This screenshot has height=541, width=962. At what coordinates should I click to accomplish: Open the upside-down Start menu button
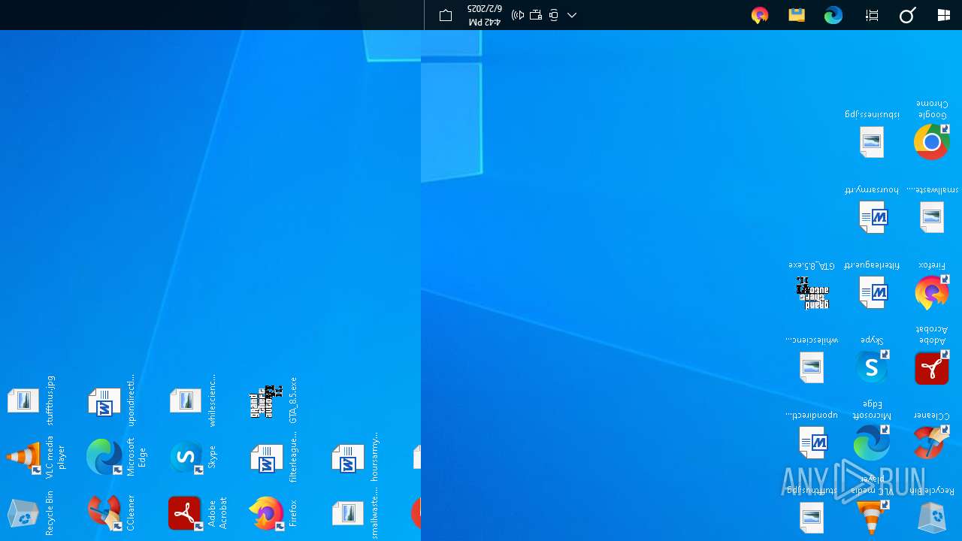[x=944, y=15]
